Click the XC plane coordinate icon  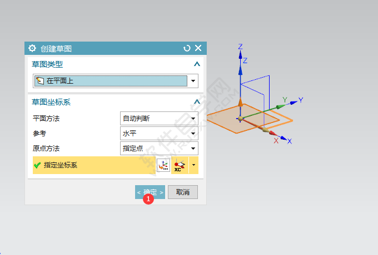coord(180,165)
